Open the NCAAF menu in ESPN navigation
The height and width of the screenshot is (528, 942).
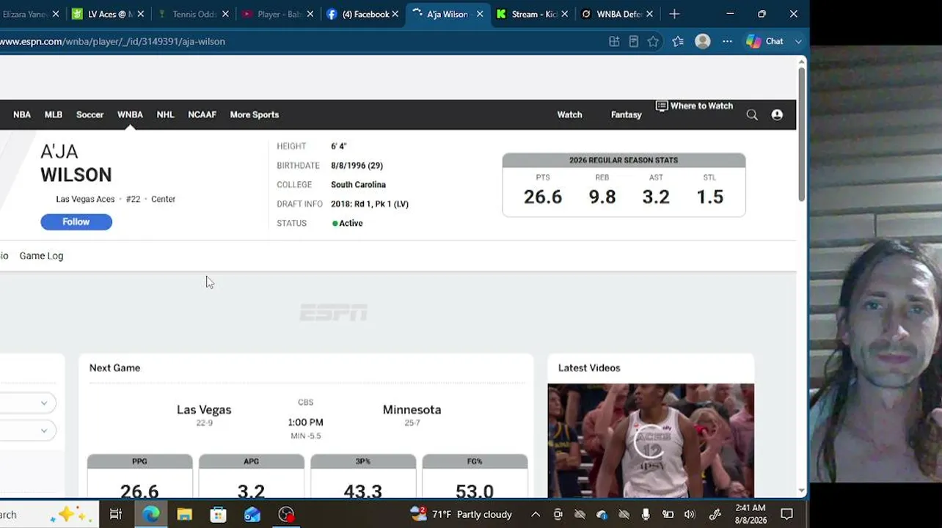click(202, 114)
